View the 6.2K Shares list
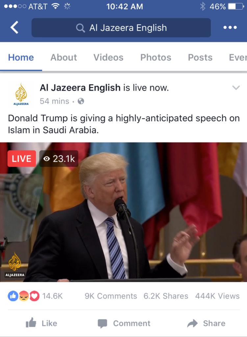The height and width of the screenshot is (337, 247). [166, 296]
